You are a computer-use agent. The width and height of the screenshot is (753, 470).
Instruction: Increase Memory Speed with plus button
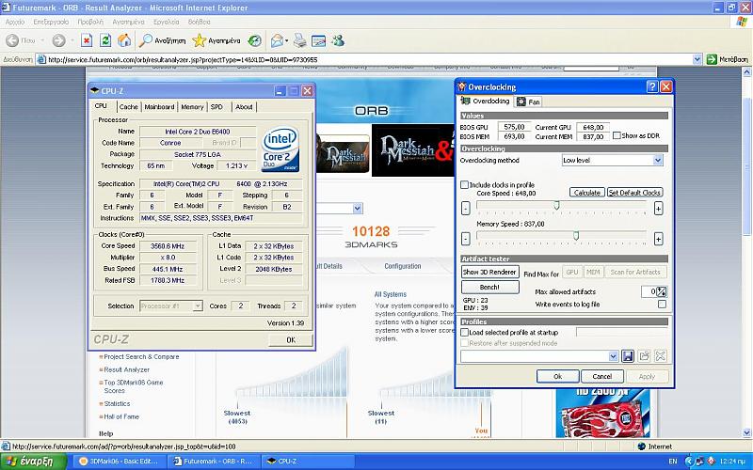point(658,239)
